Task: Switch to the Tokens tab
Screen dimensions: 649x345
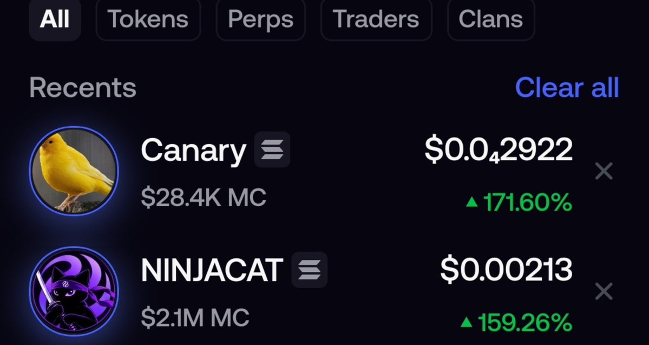Action: point(148,19)
